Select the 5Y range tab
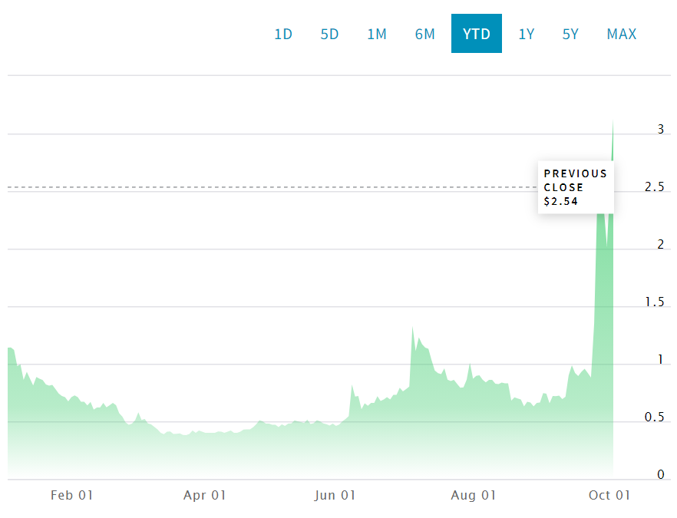This screenshot has width=677, height=518. (x=570, y=34)
